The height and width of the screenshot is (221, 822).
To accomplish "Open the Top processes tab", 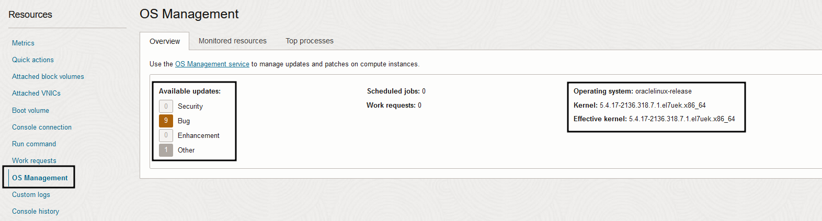I will (x=309, y=41).
